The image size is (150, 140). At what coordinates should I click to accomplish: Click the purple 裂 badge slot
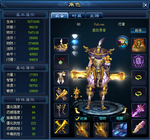(139, 62)
